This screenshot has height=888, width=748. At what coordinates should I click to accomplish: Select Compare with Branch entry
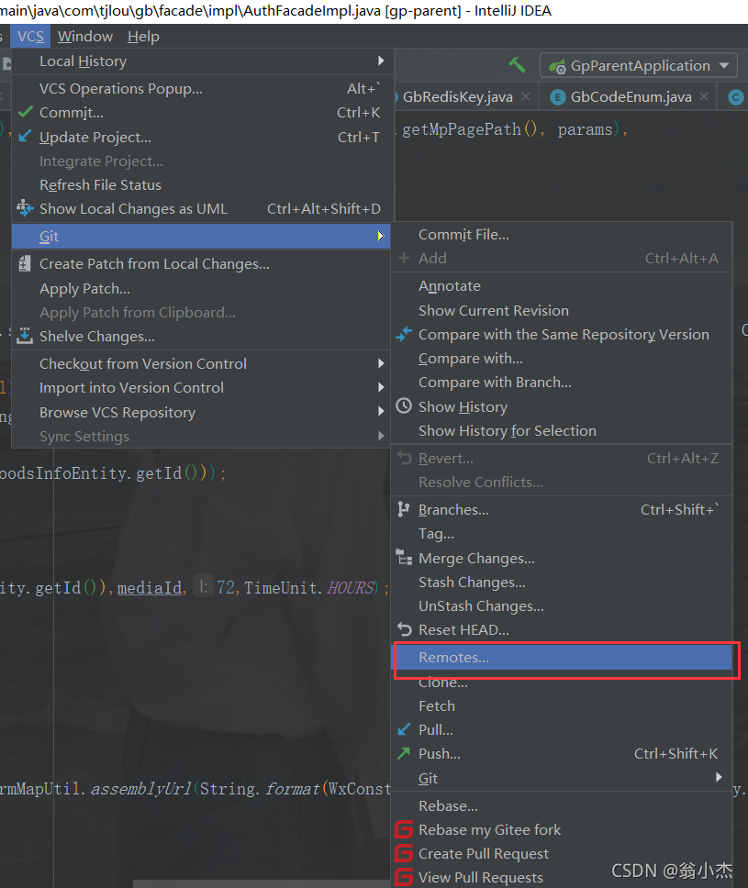click(562, 383)
